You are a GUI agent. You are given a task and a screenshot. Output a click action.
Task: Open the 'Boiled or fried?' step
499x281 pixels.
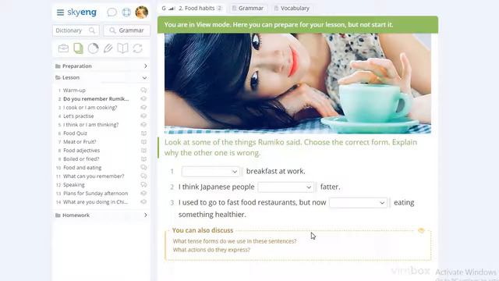pyautogui.click(x=81, y=159)
